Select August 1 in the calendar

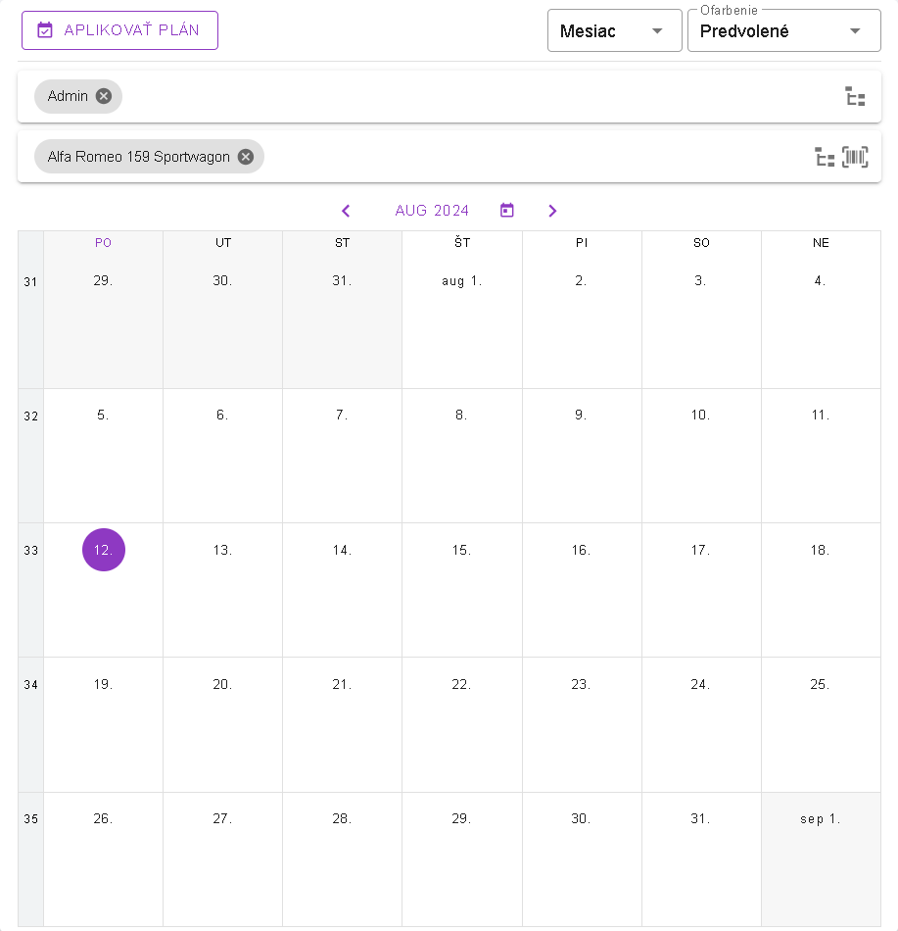(x=461, y=281)
